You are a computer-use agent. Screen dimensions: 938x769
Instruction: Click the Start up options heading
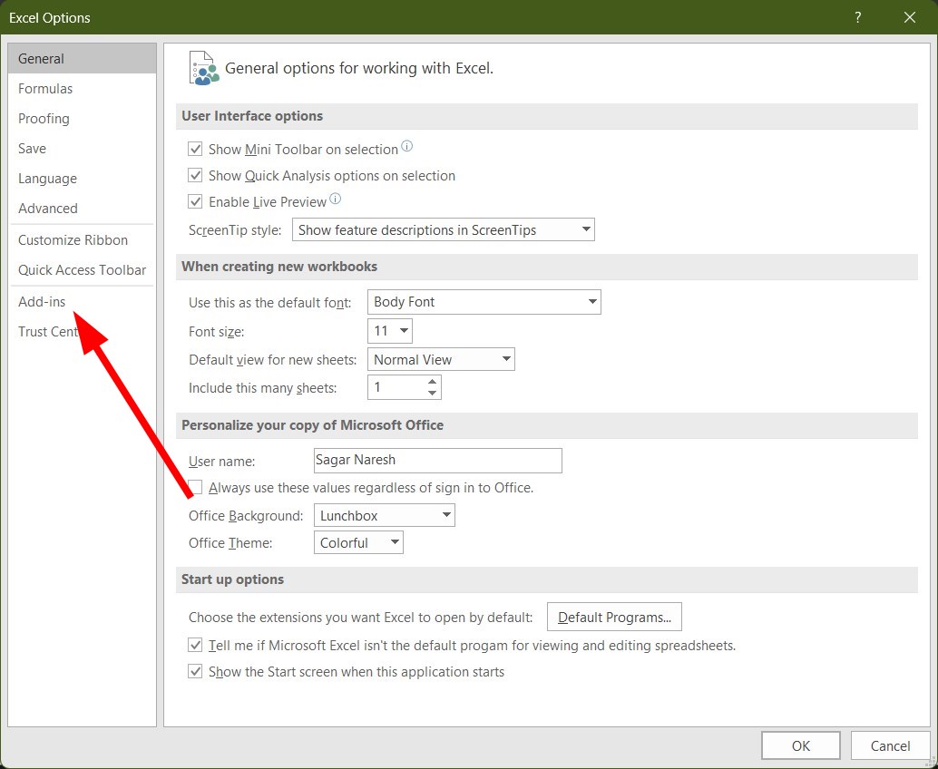[233, 579]
